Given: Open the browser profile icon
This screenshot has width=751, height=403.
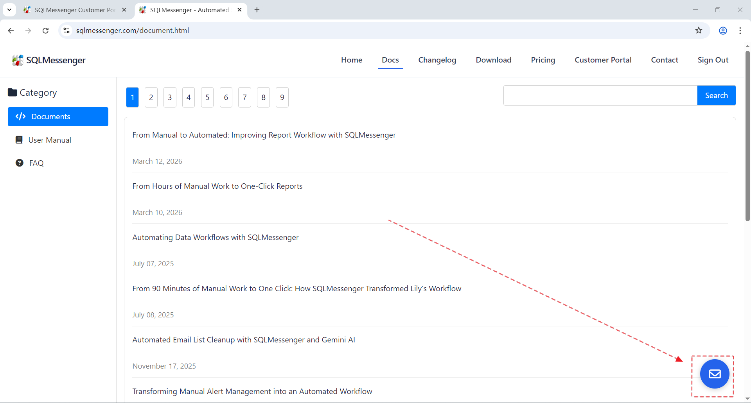Looking at the screenshot, I should [x=723, y=30].
